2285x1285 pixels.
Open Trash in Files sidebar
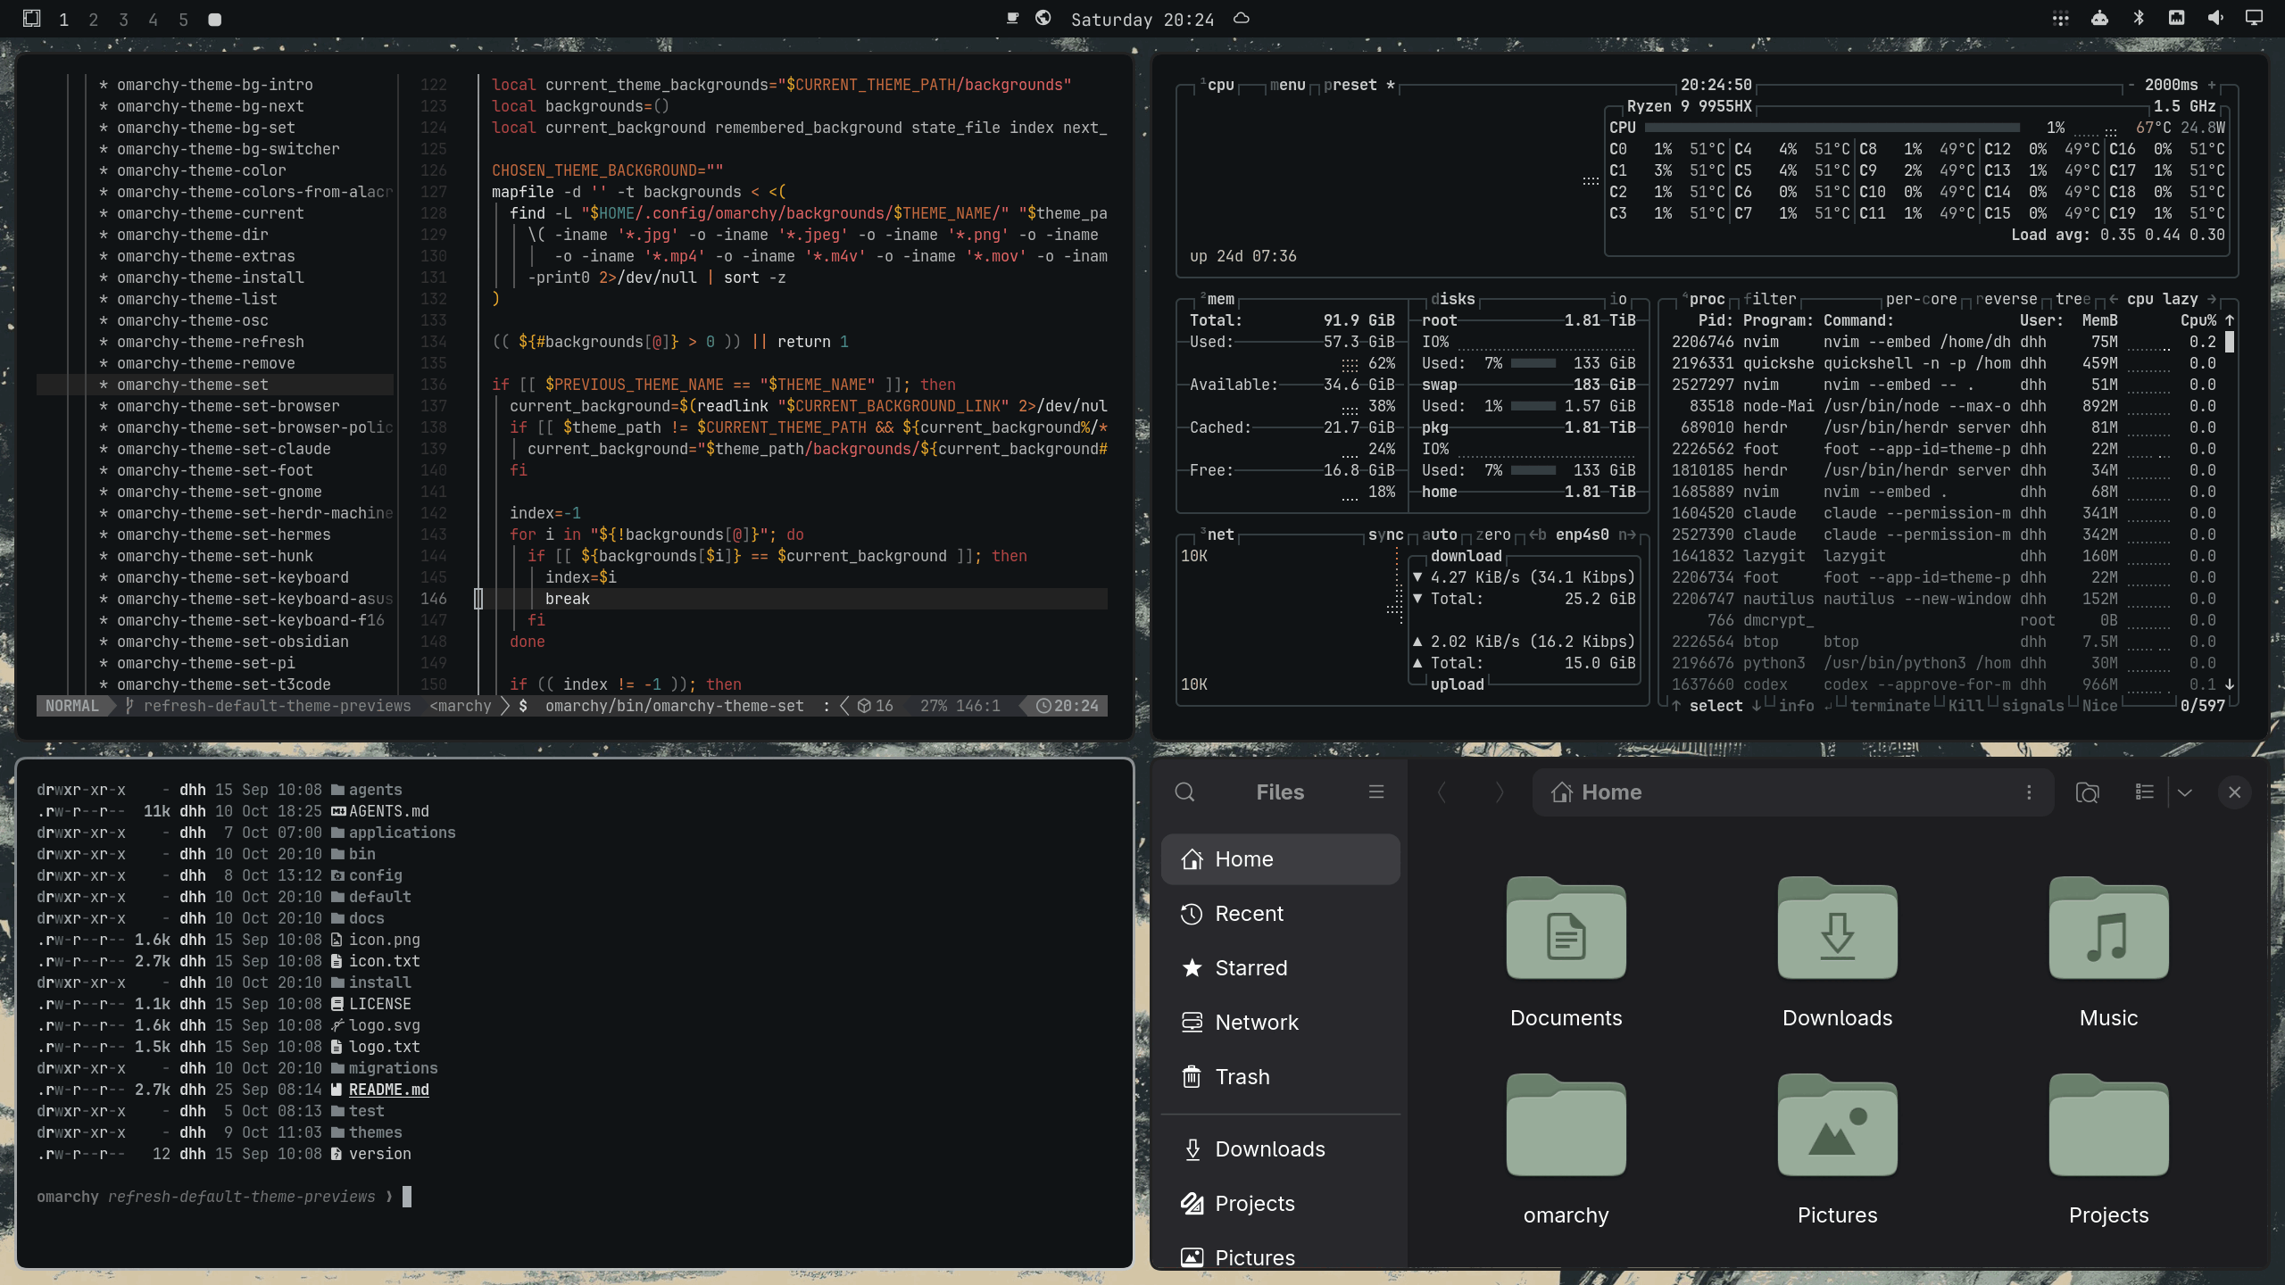point(1280,1077)
